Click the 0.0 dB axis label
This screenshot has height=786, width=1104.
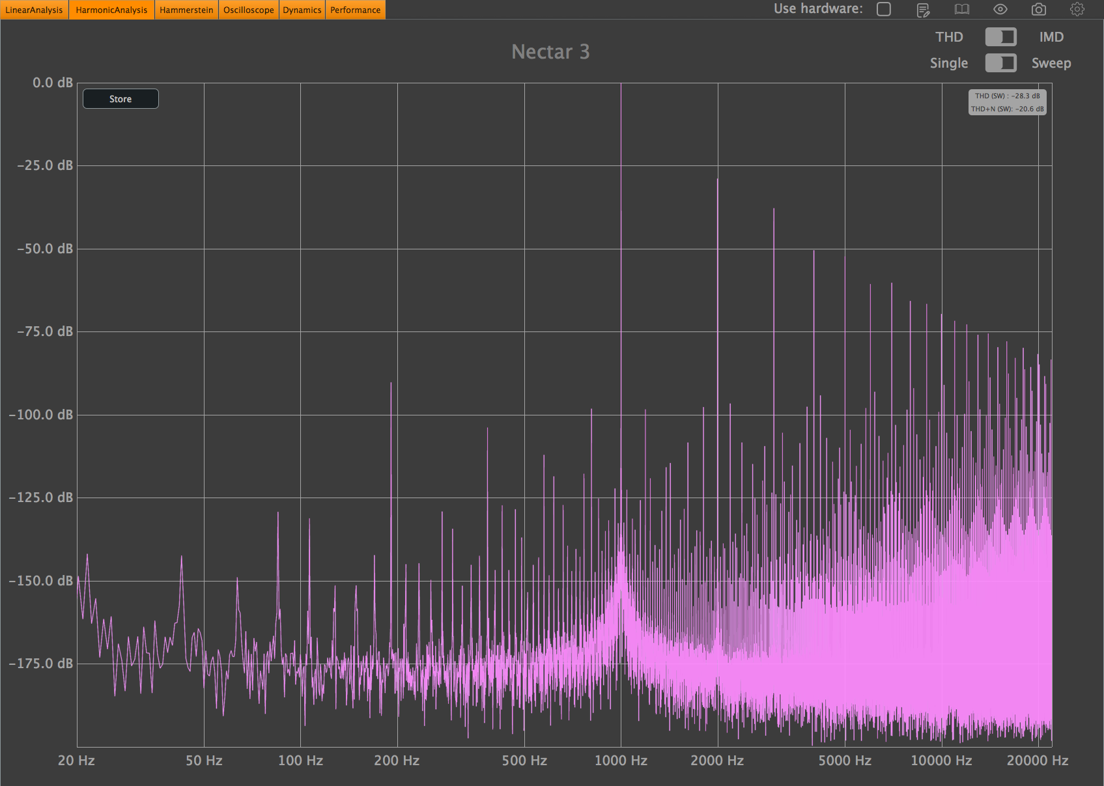[x=53, y=83]
